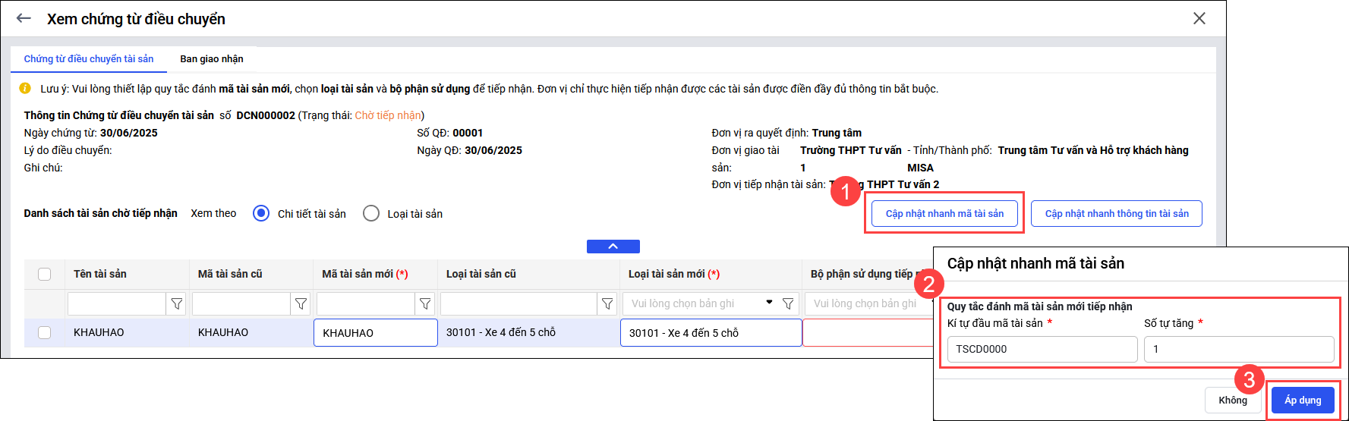Click the yellow info icon beside Lưu ý
The image size is (1349, 421).
click(26, 89)
